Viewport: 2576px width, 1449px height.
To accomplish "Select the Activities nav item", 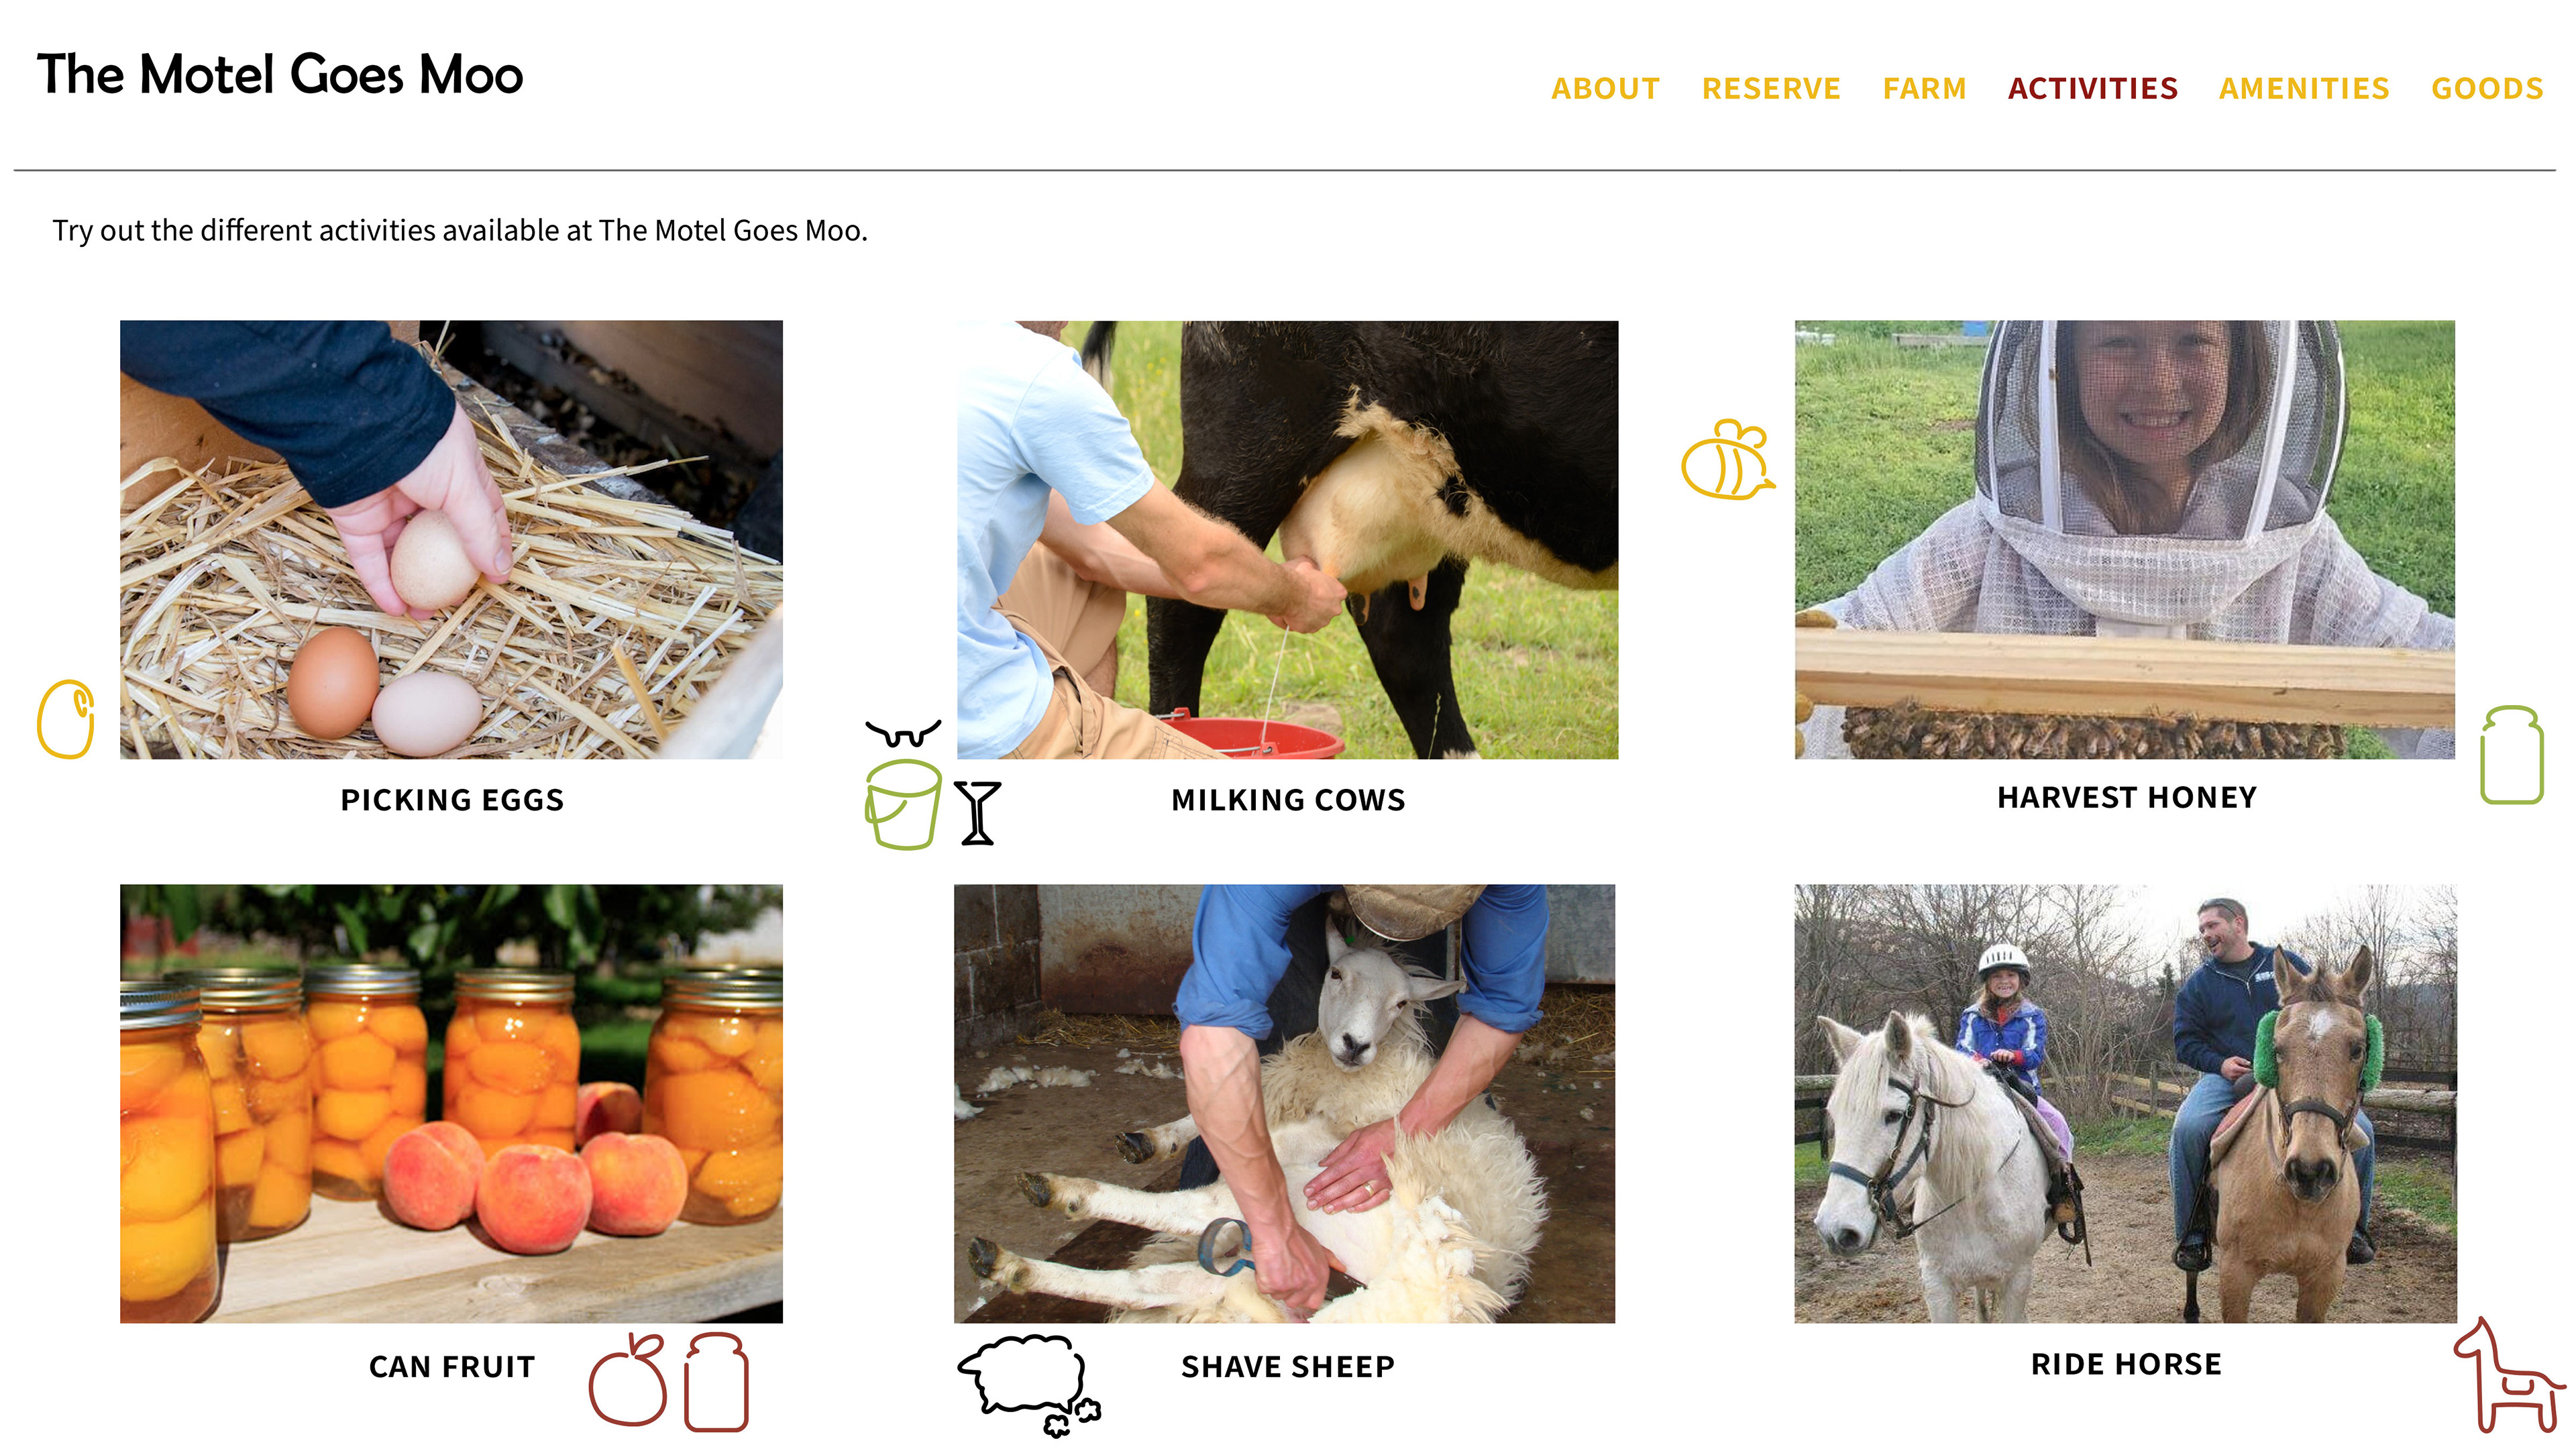I will (2092, 88).
